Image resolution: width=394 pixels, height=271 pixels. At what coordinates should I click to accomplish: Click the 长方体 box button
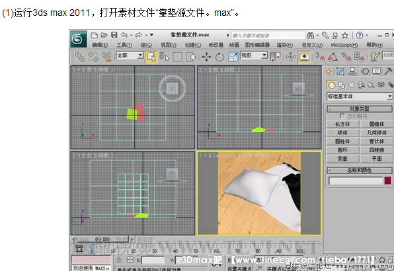[x=342, y=124]
